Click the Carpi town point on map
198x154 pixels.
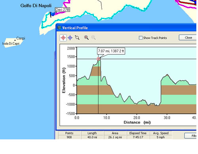coord(15,40)
